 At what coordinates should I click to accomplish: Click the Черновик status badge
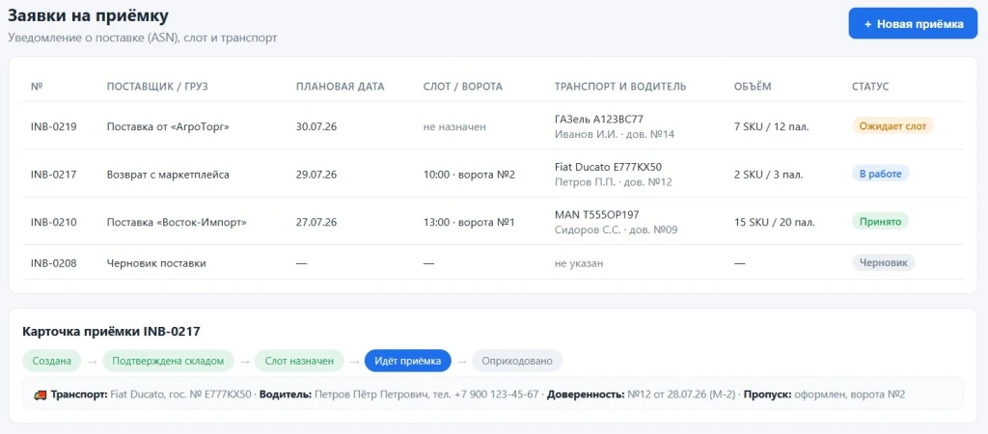pos(884,262)
